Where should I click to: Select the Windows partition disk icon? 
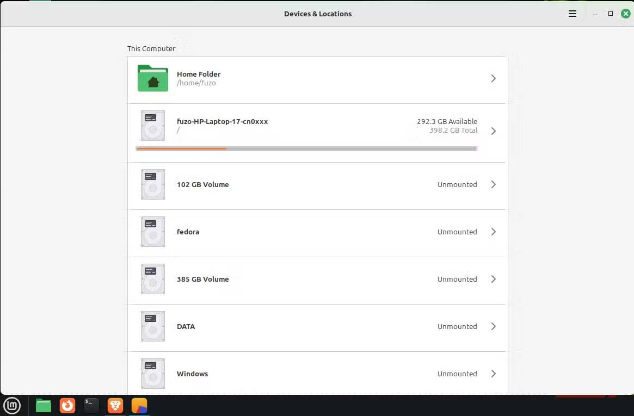click(x=152, y=374)
